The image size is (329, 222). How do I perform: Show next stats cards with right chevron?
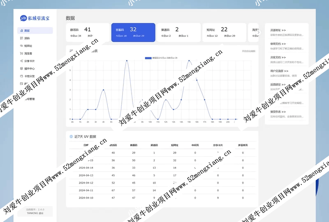click(x=259, y=32)
